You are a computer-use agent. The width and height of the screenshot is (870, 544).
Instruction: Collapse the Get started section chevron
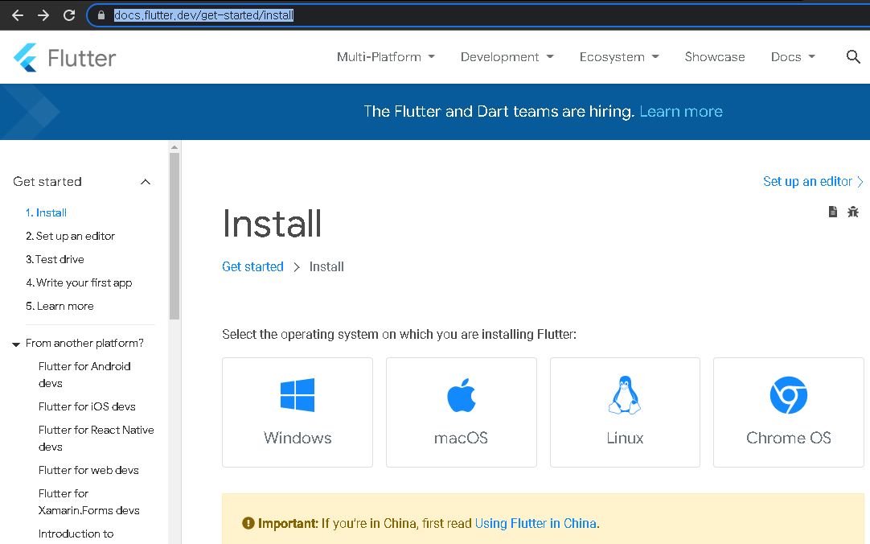[146, 182]
